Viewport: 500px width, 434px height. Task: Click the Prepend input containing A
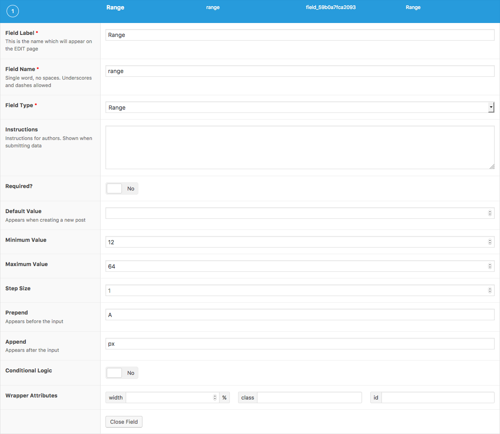click(300, 315)
